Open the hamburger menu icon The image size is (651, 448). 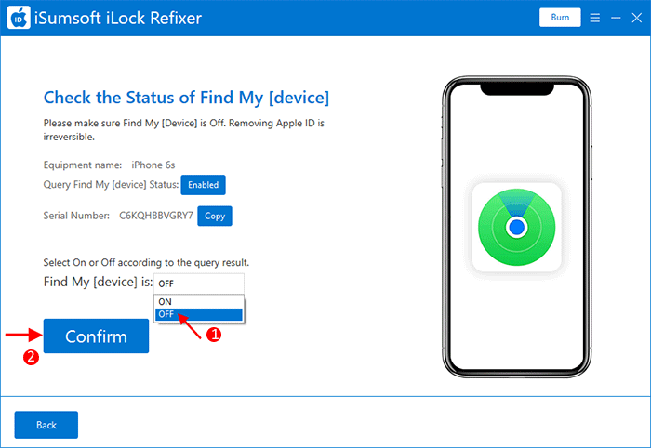[x=594, y=18]
